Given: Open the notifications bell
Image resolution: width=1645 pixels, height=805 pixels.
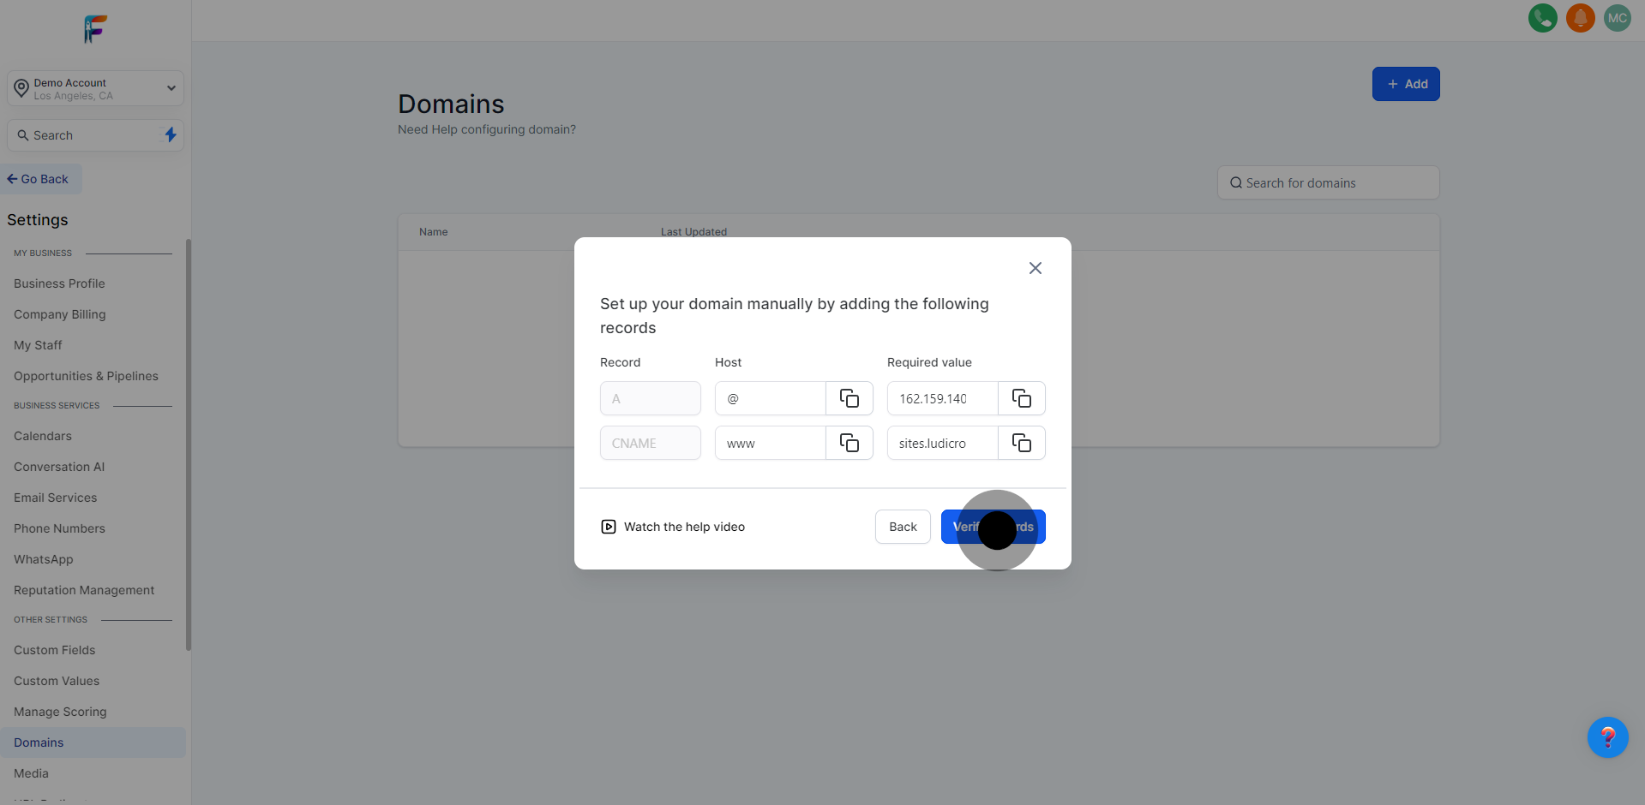Looking at the screenshot, I should 1580,18.
